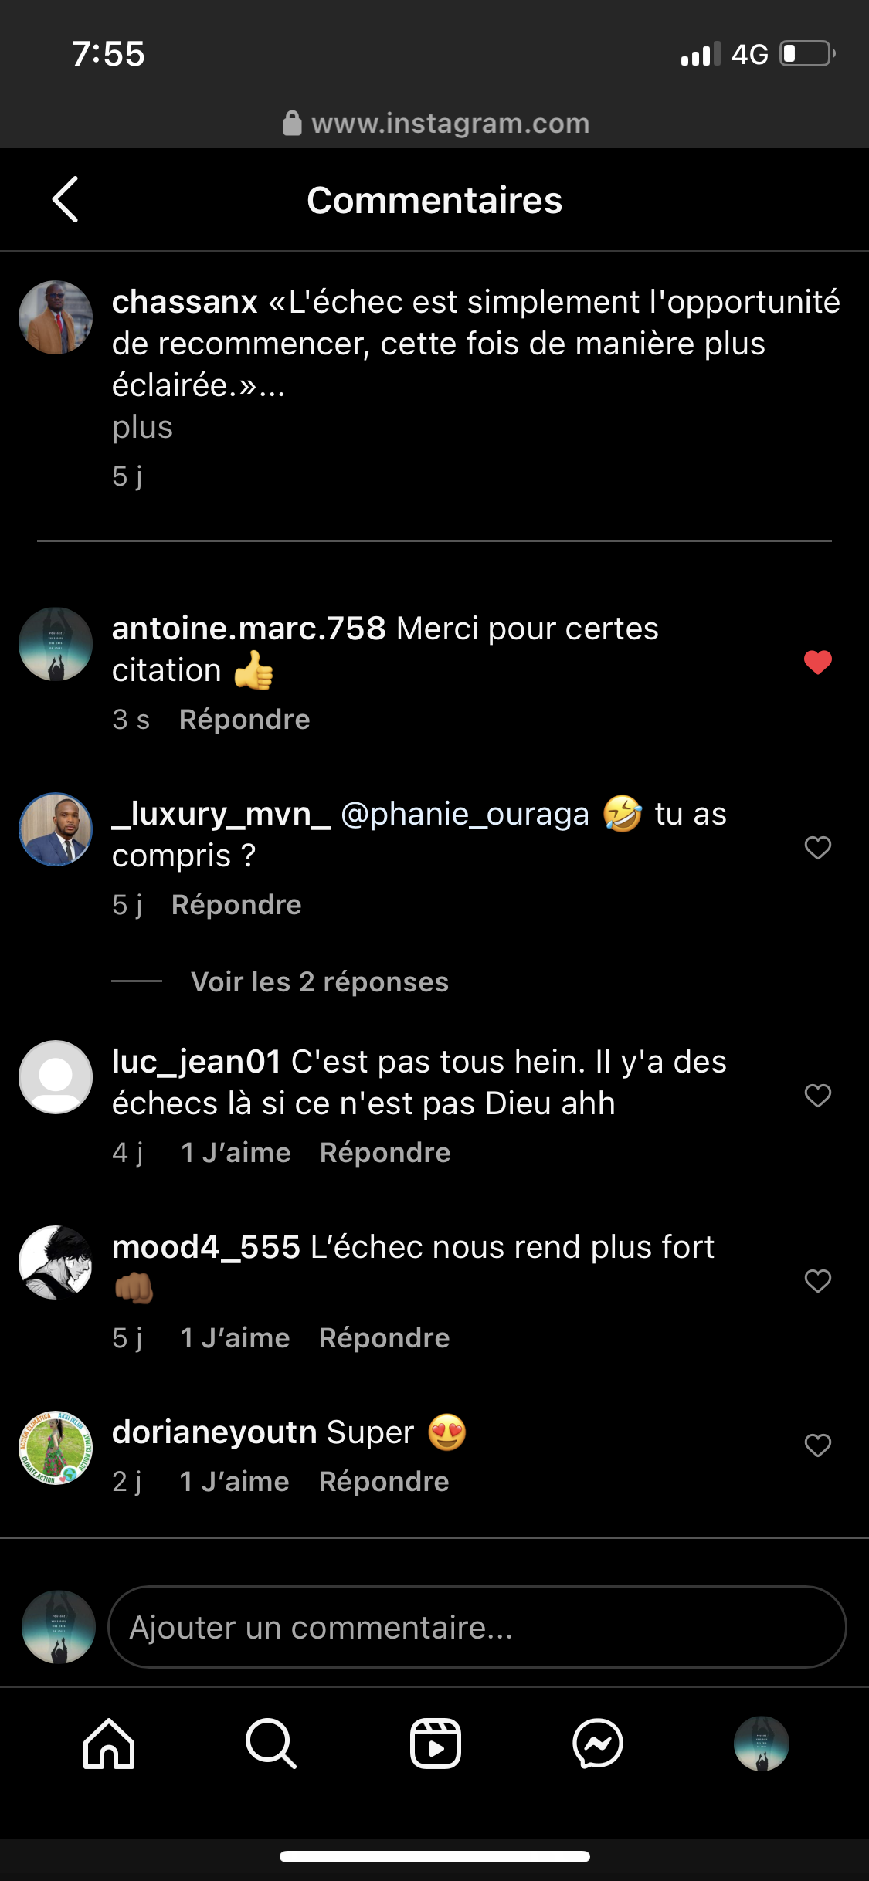Reply to luc_jean01's comment
The height and width of the screenshot is (1881, 869).
385,1153
